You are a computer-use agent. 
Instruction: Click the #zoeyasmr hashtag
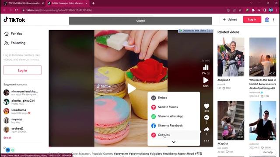[121, 154]
